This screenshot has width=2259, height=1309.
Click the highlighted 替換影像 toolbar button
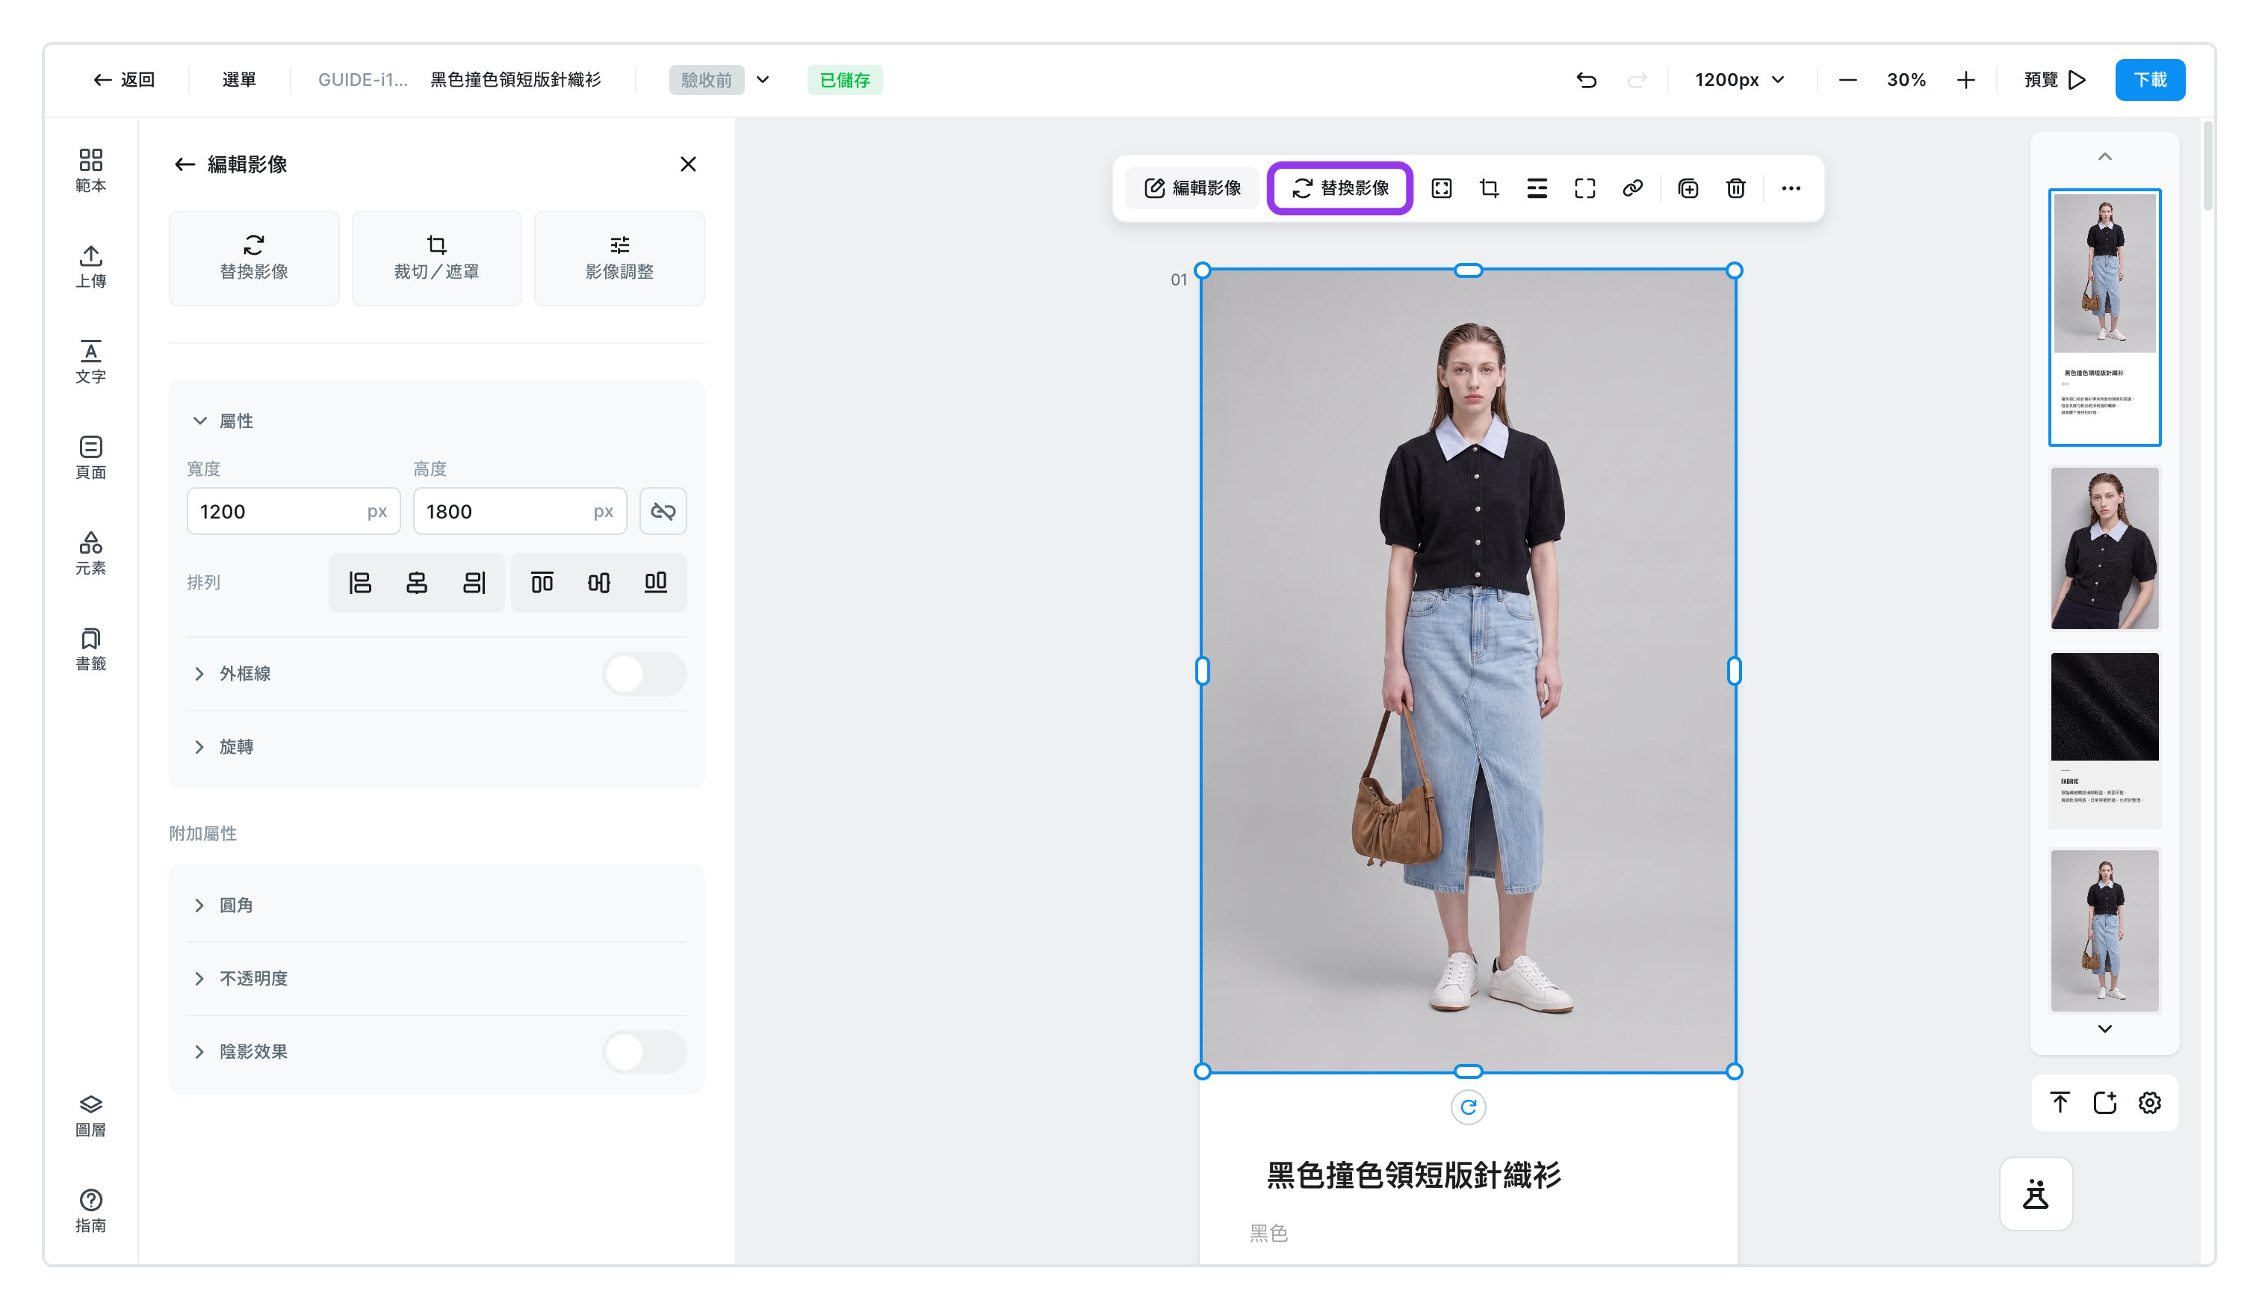(x=1340, y=188)
